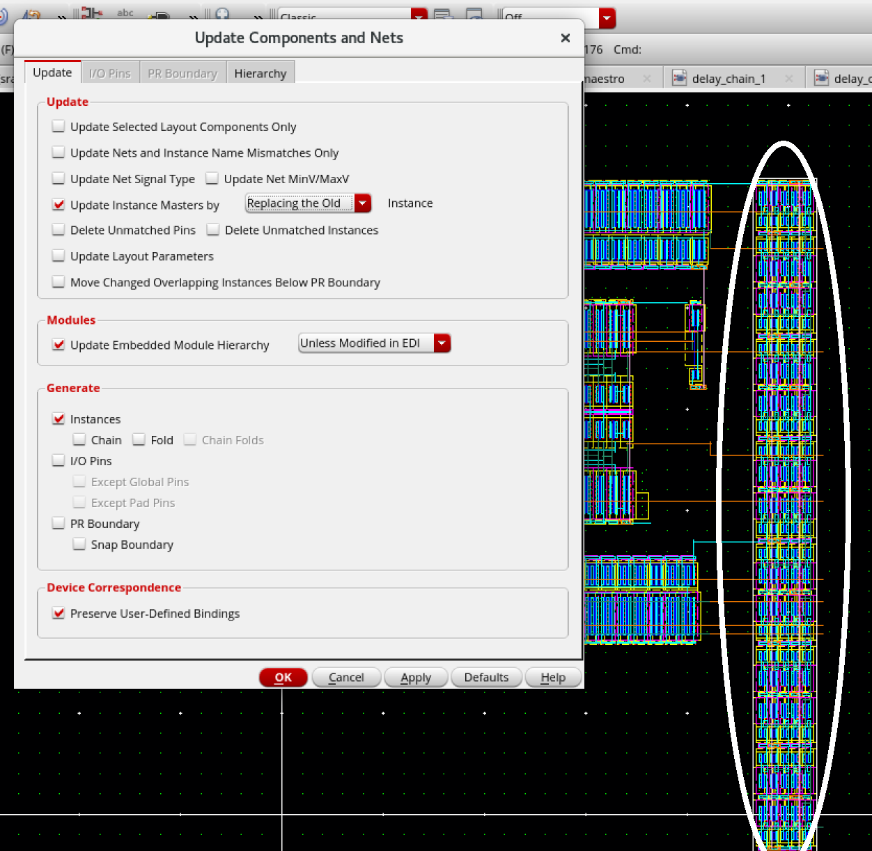Click the Apply button
The image size is (872, 851).
(x=416, y=677)
